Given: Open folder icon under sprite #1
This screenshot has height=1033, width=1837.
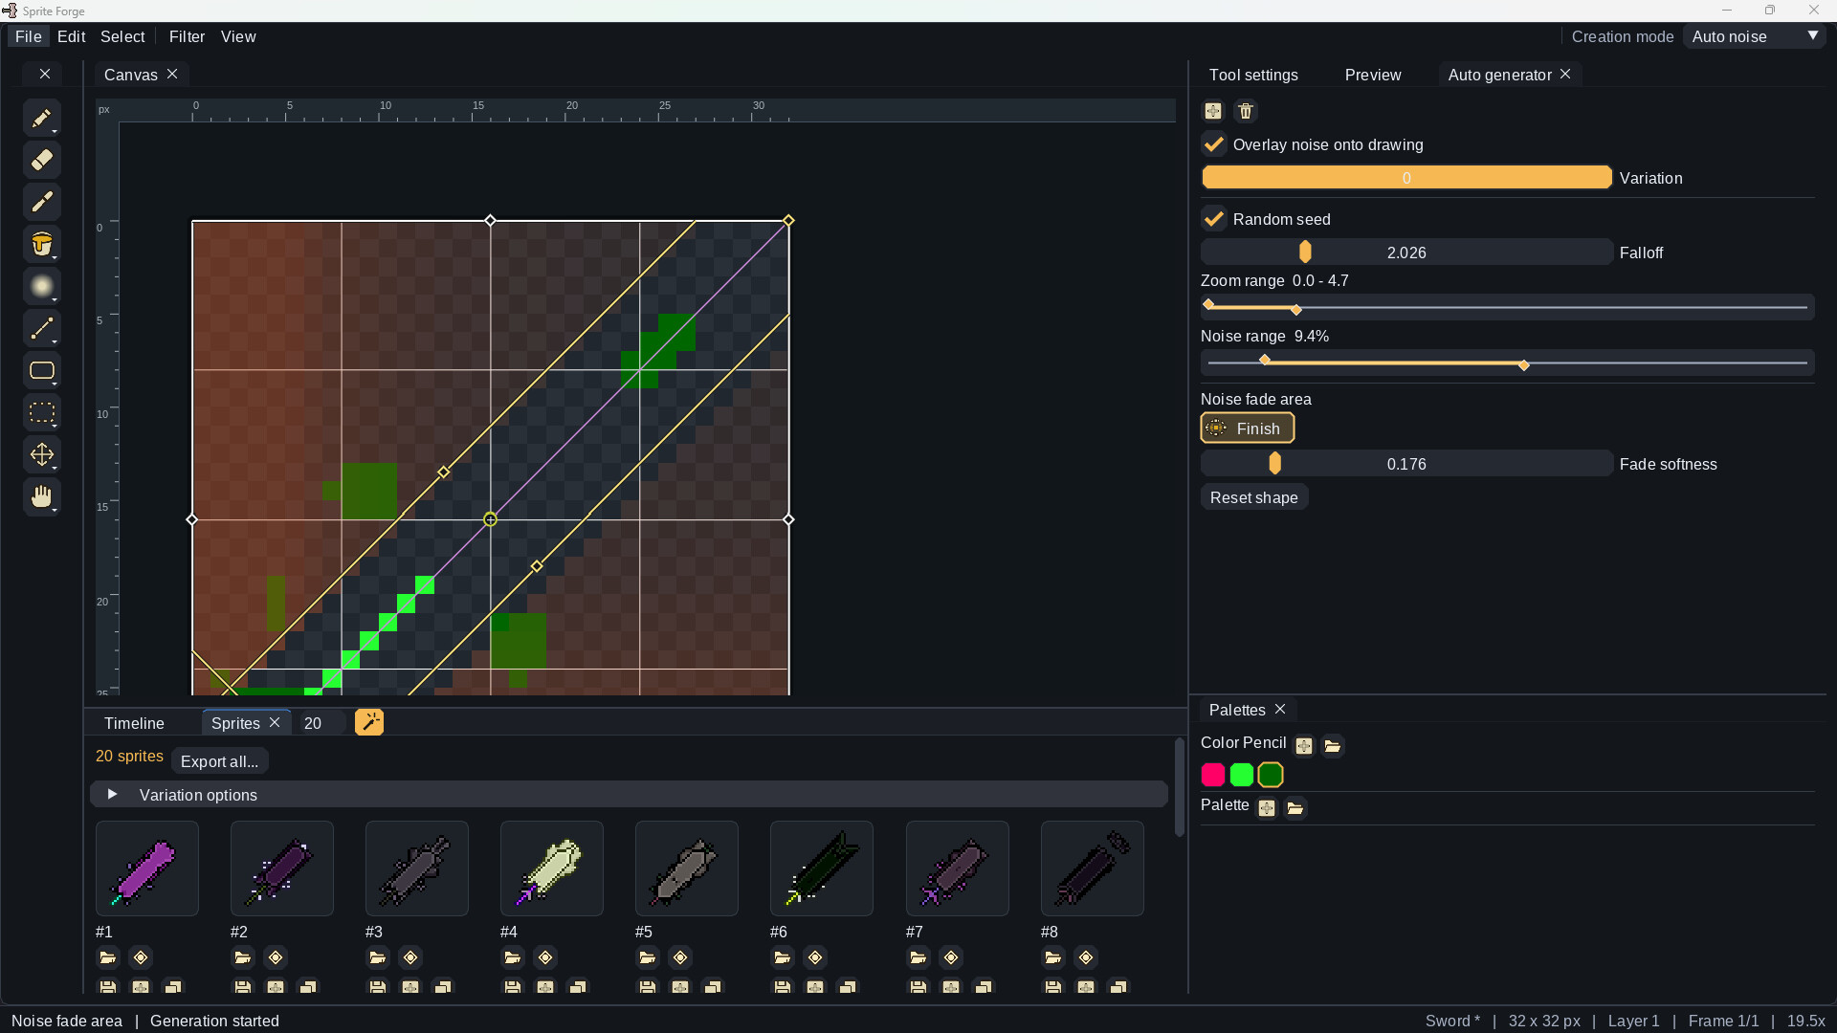Looking at the screenshot, I should (x=108, y=957).
